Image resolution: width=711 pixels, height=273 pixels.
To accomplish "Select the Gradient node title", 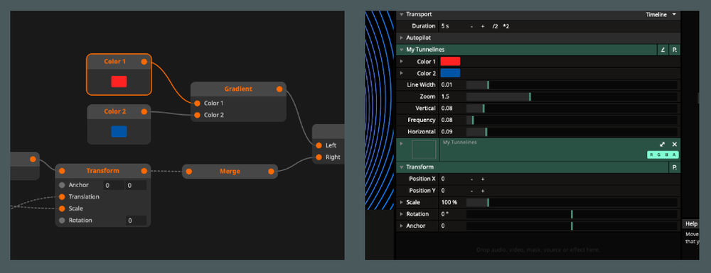I will [x=238, y=89].
